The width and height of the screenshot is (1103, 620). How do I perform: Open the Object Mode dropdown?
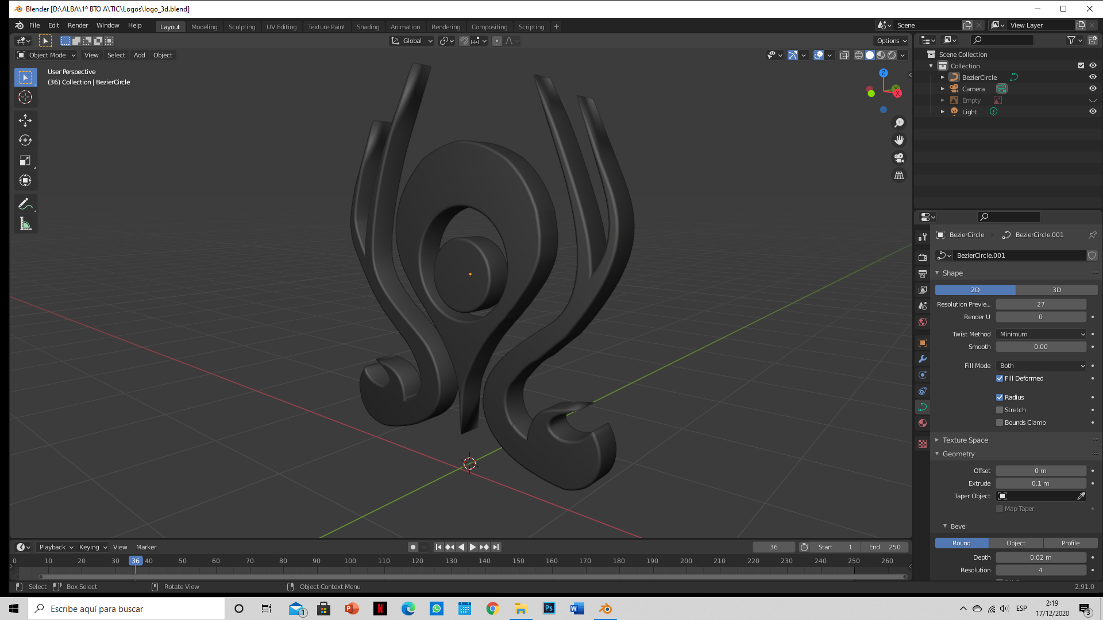[x=47, y=55]
